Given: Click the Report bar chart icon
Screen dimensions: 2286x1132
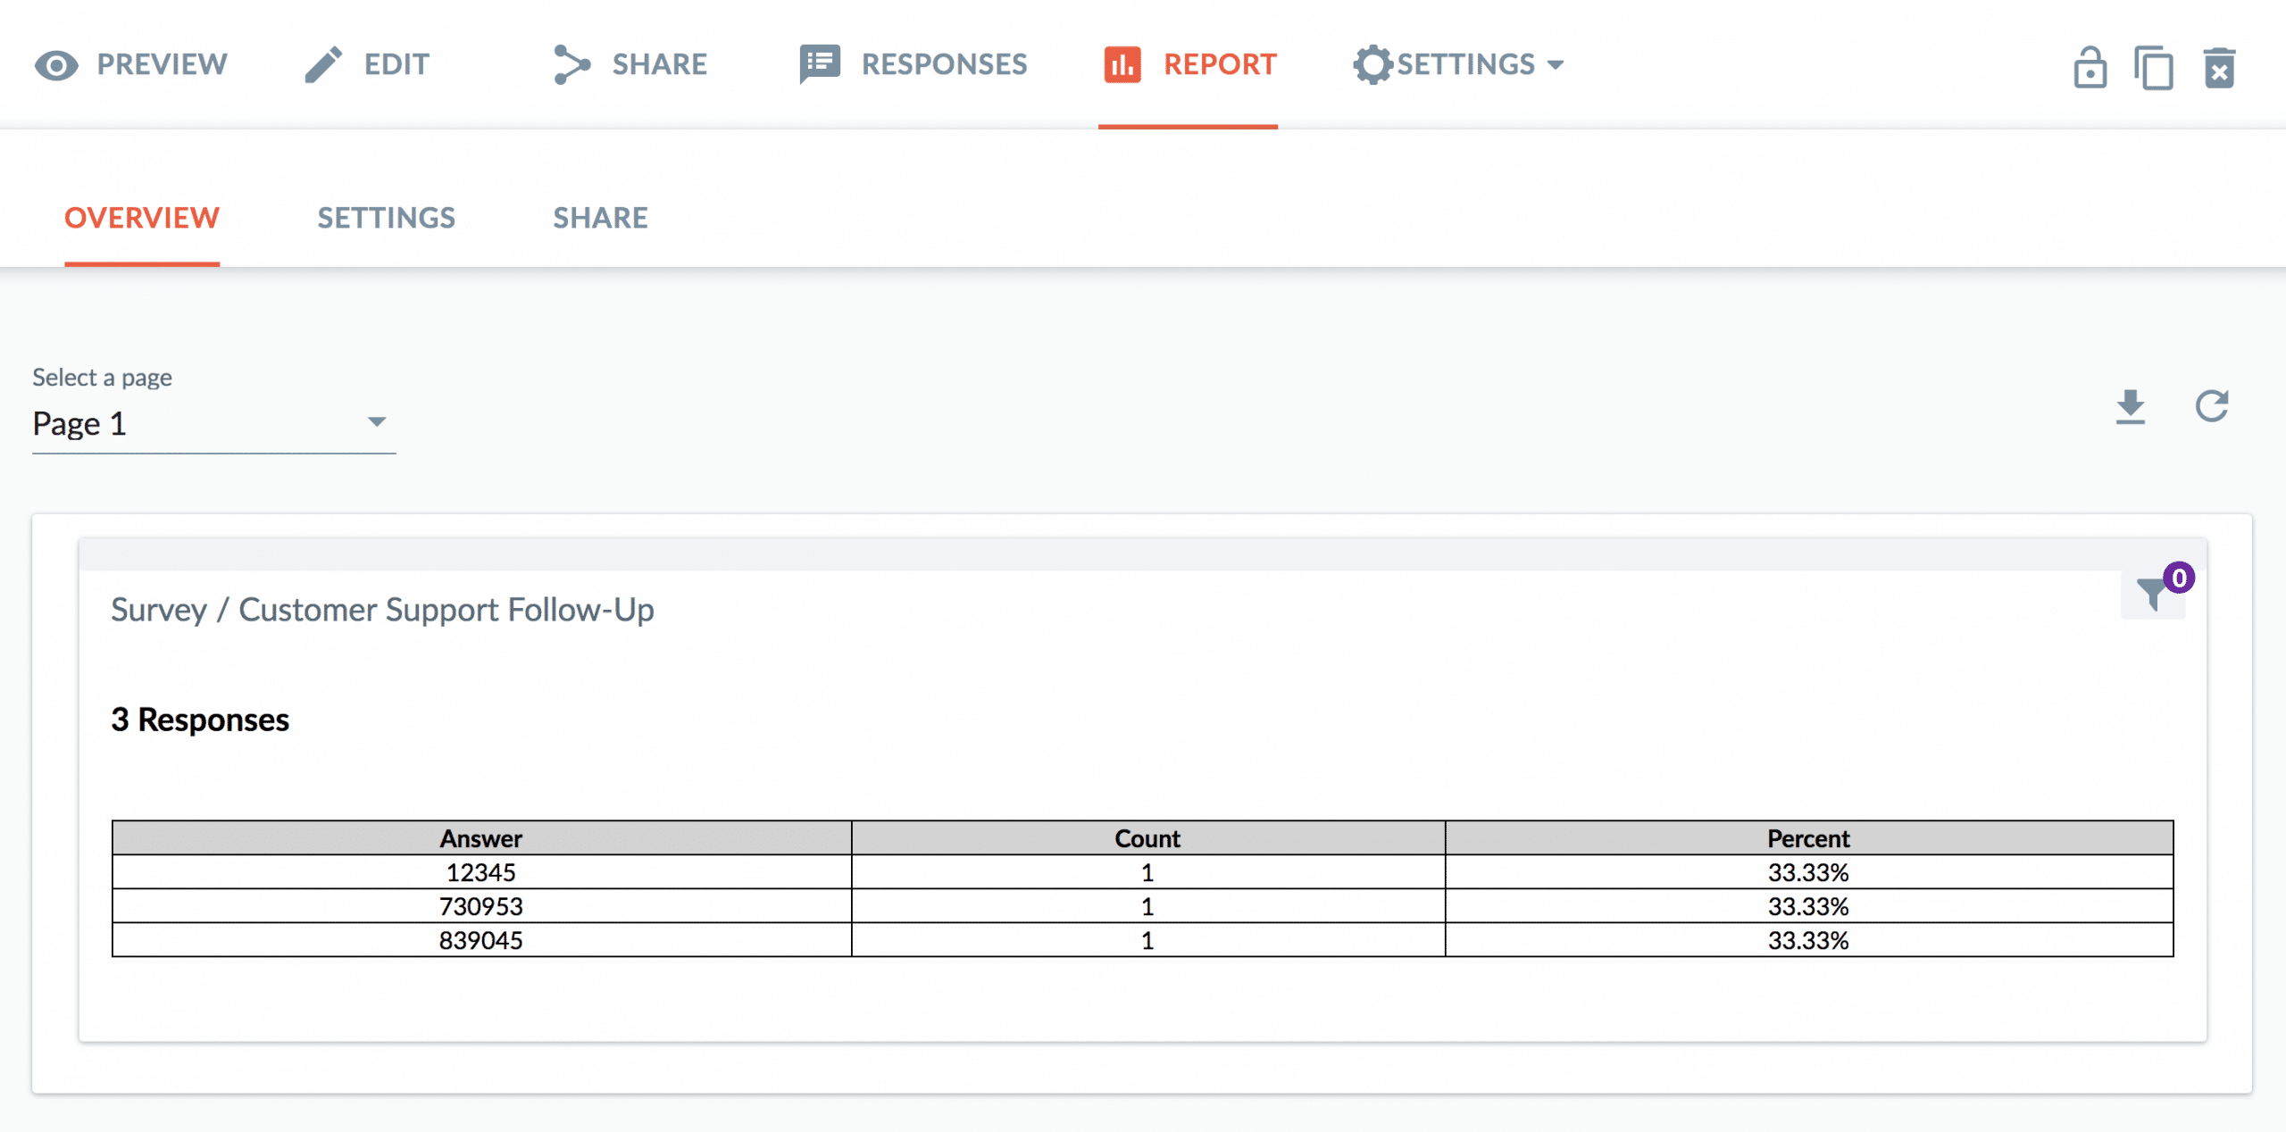Looking at the screenshot, I should coord(1122,65).
